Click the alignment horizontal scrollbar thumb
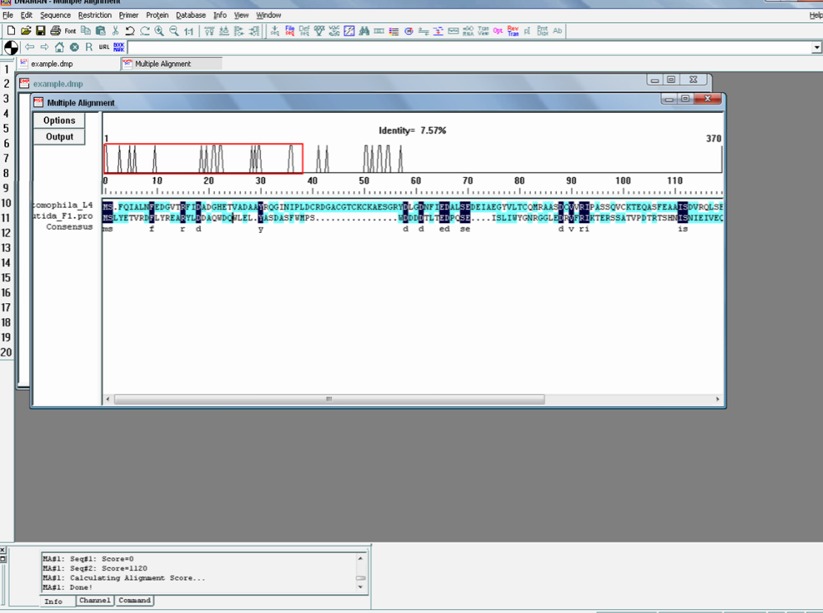Image resolution: width=823 pixels, height=613 pixels. (329, 399)
